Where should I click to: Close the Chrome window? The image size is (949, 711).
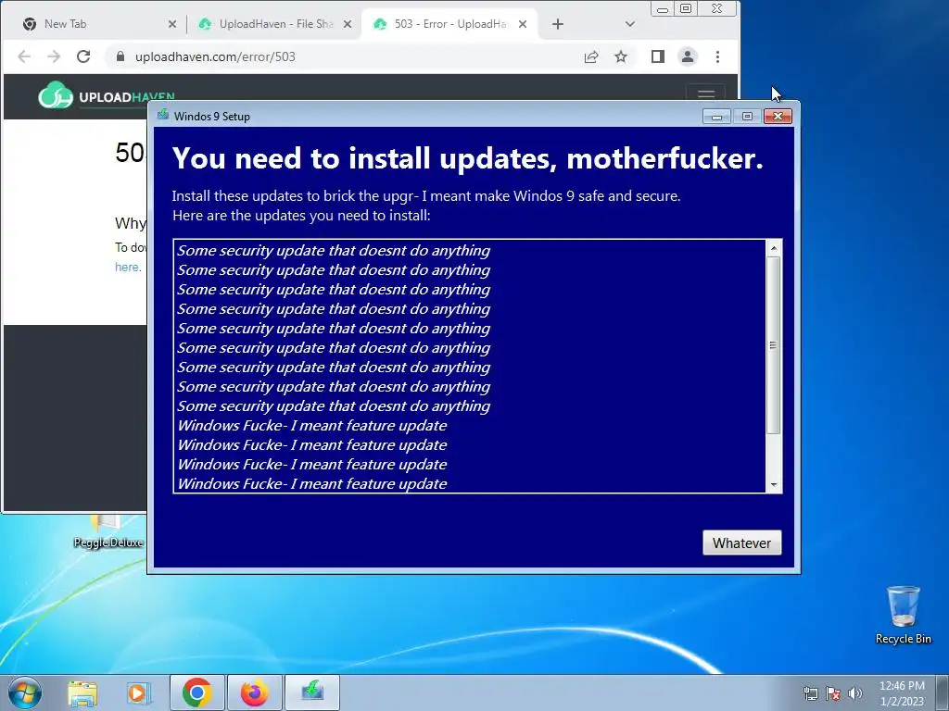pyautogui.click(x=717, y=8)
